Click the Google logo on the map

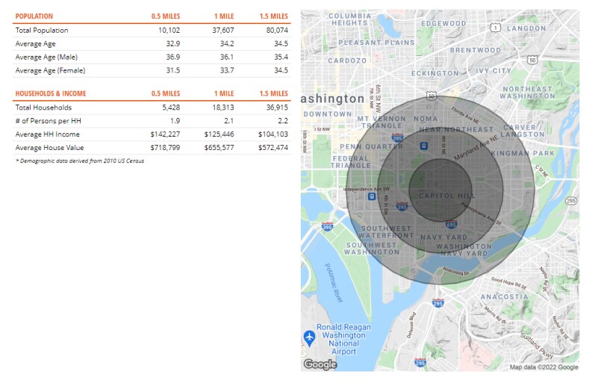point(320,364)
